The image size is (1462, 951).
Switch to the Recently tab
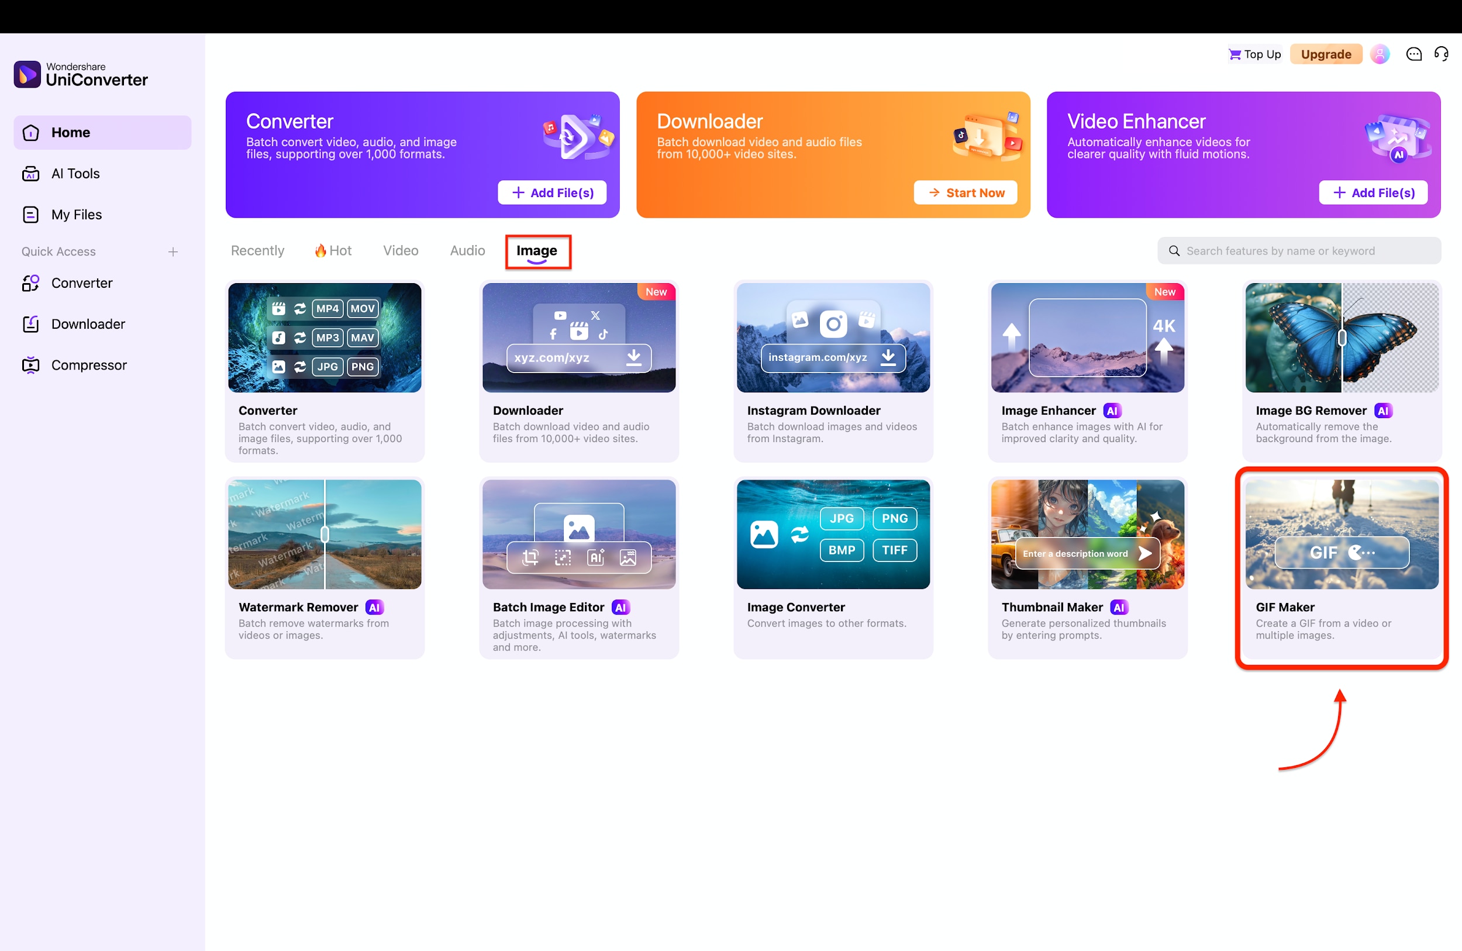(x=257, y=251)
